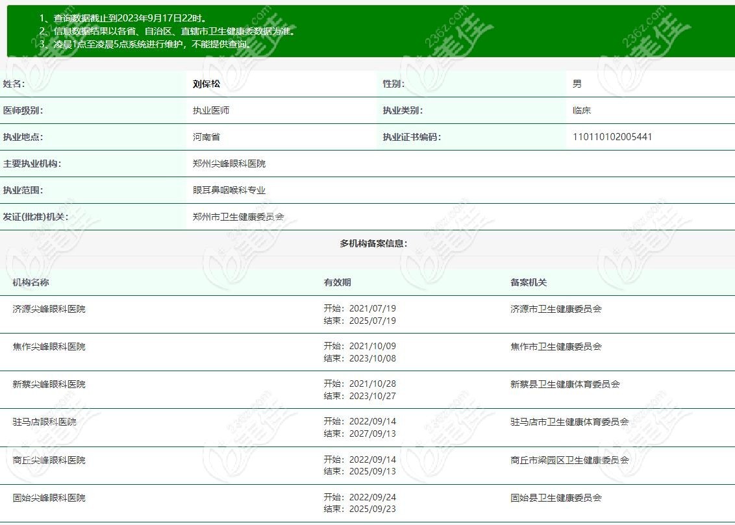Select 驻马店市卫生健康体育委员会 authority
The width and height of the screenshot is (735, 525).
click(x=569, y=422)
